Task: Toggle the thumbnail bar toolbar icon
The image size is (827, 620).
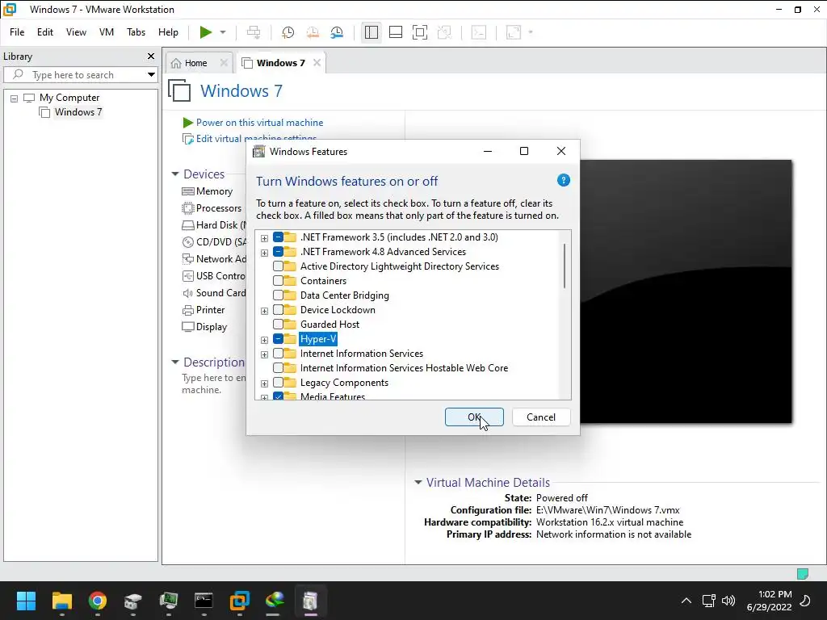Action: pos(396,32)
